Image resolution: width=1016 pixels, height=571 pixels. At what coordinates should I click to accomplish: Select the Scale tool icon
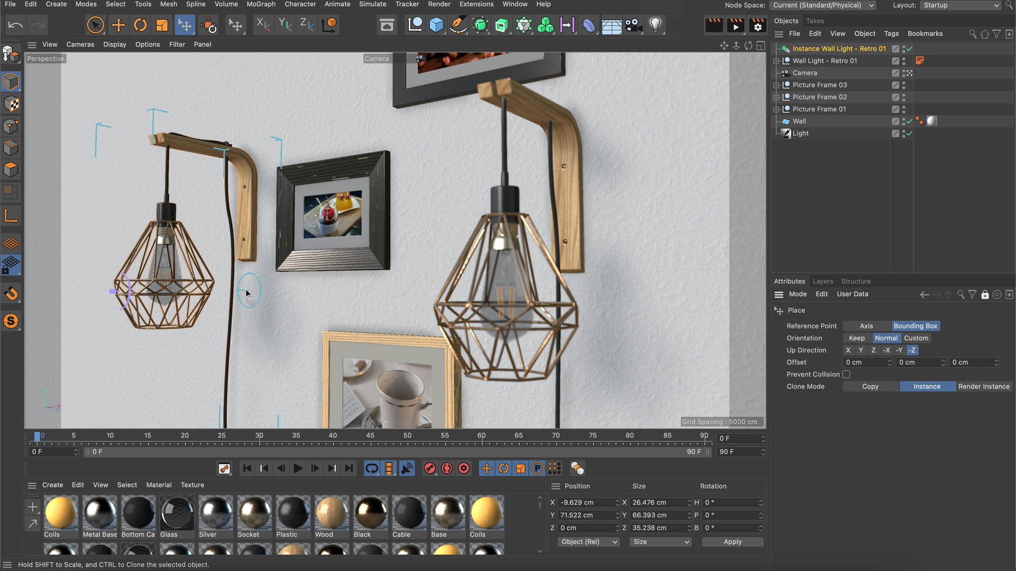(x=162, y=25)
